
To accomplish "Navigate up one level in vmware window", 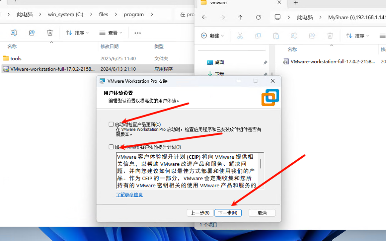I will pos(240,17).
